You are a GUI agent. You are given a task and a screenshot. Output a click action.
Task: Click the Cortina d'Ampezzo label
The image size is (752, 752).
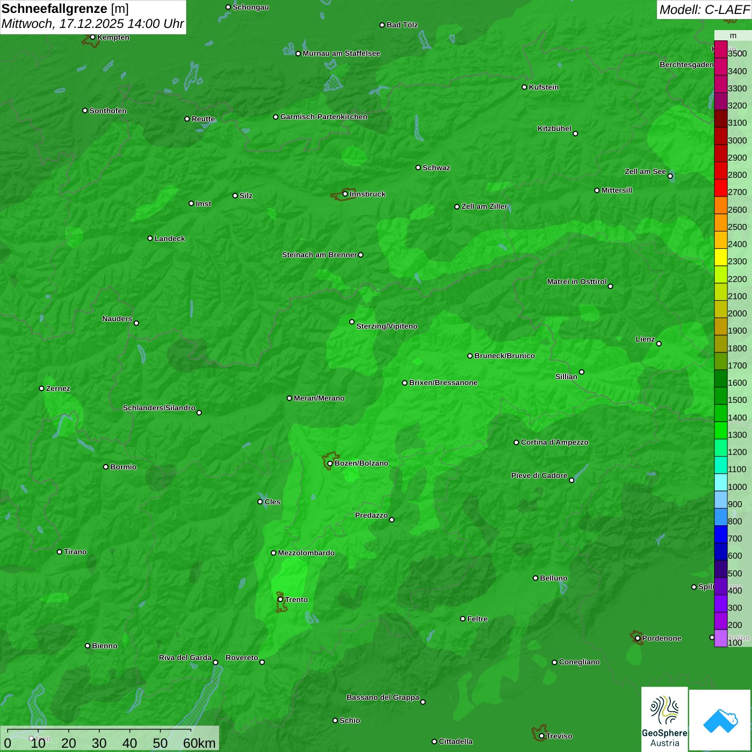pos(554,442)
